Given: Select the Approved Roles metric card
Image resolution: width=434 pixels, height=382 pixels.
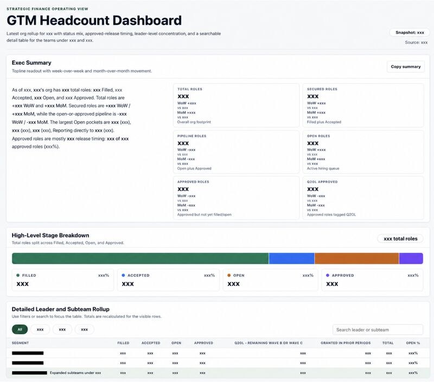Looking at the screenshot, I should [x=236, y=198].
